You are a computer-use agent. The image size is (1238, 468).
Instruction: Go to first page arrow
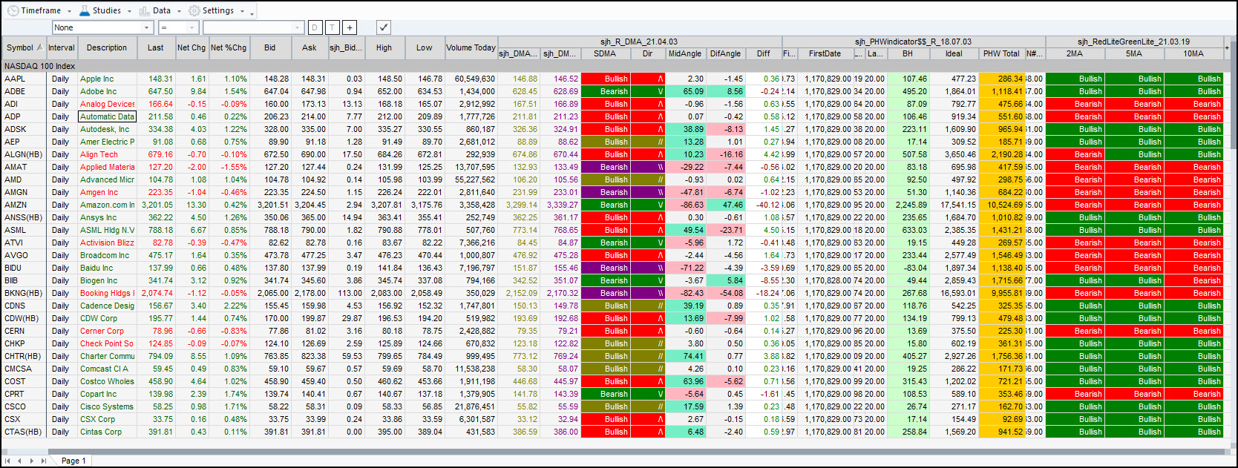click(7, 461)
